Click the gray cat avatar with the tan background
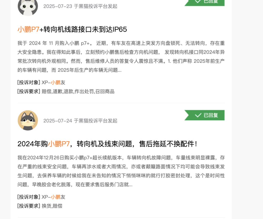The height and width of the screenshot is (219, 263). coord(28,120)
